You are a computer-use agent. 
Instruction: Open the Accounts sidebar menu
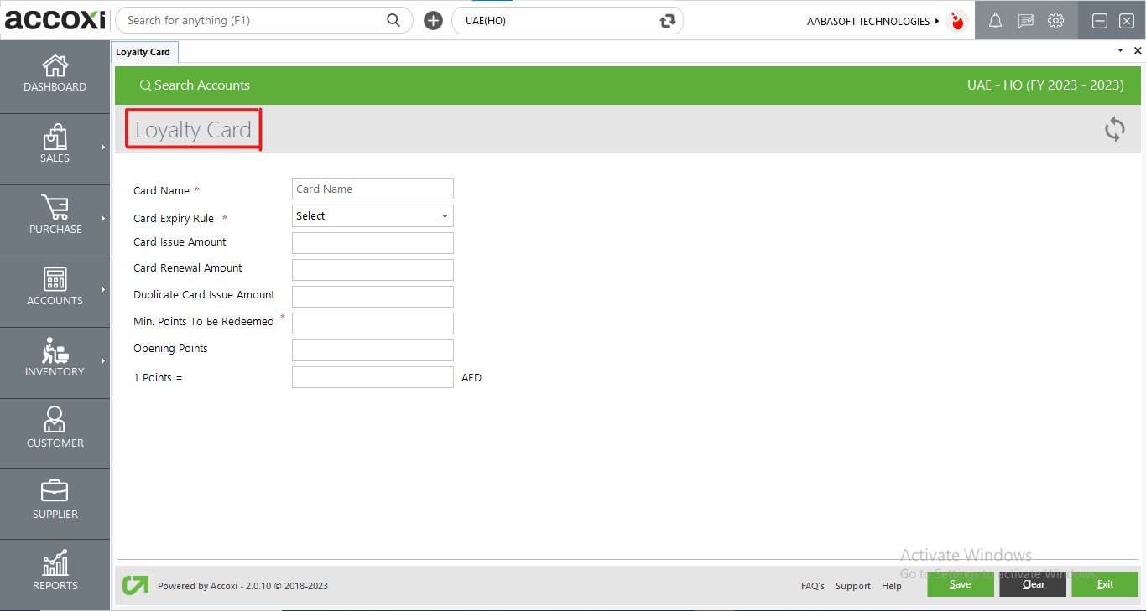[x=55, y=287]
